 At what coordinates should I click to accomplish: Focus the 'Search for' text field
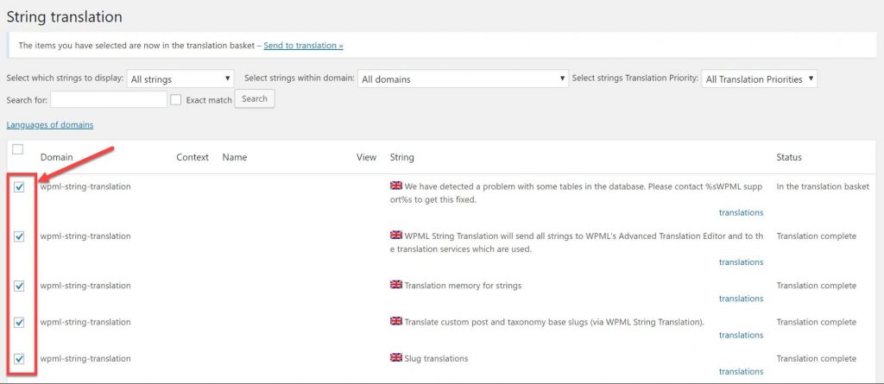coord(108,99)
